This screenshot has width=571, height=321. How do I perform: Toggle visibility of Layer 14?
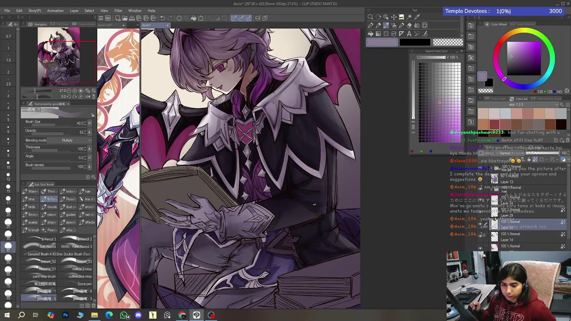click(x=480, y=236)
